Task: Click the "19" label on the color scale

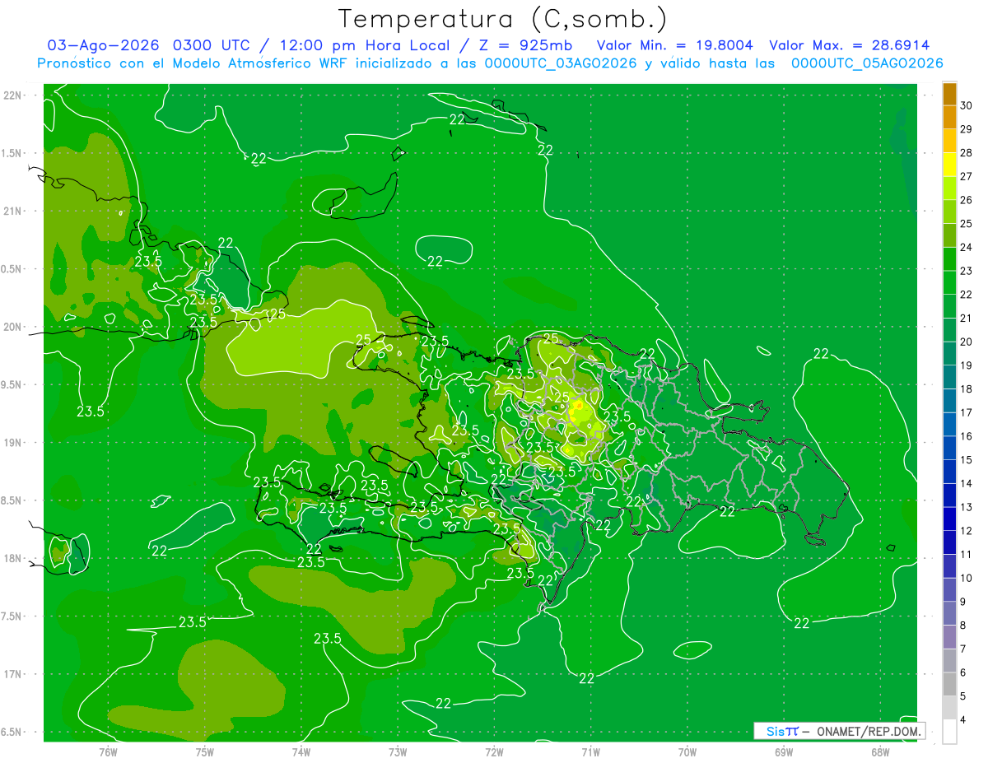Action: (967, 365)
